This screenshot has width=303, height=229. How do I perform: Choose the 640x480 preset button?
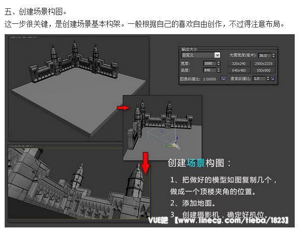click(x=239, y=70)
